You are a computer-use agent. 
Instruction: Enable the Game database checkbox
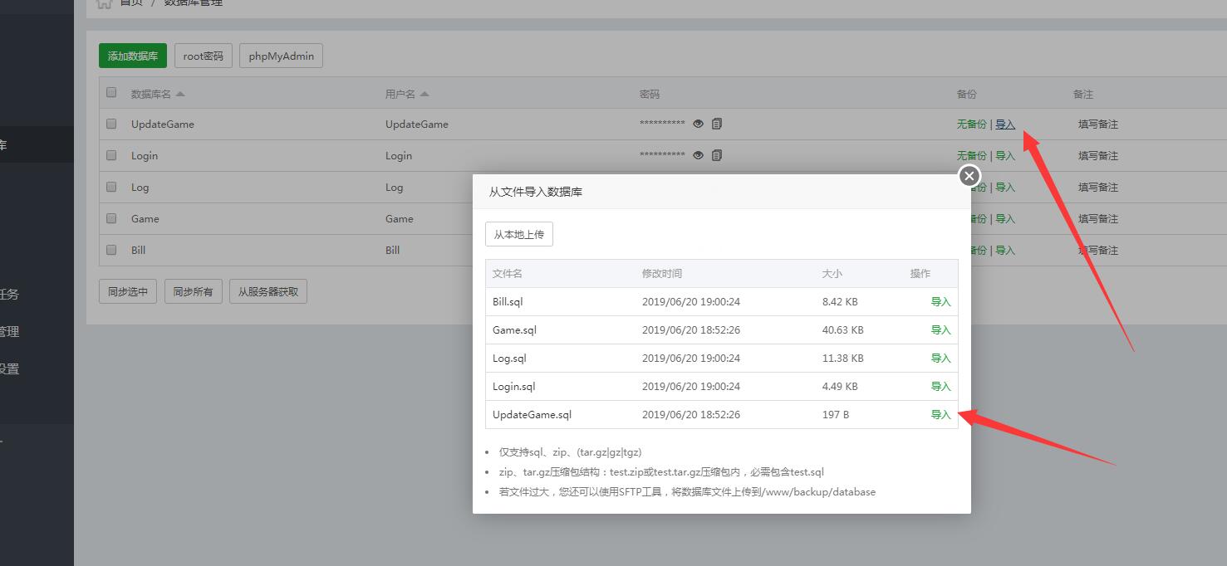[111, 218]
